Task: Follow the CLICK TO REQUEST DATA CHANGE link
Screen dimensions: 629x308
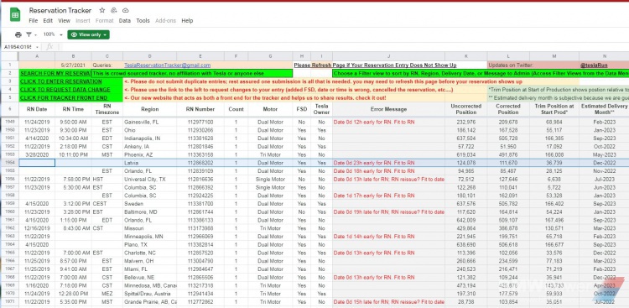Action: click(65, 90)
